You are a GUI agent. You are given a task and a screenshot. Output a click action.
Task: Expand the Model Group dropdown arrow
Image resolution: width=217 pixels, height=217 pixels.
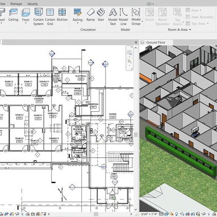(142, 21)
